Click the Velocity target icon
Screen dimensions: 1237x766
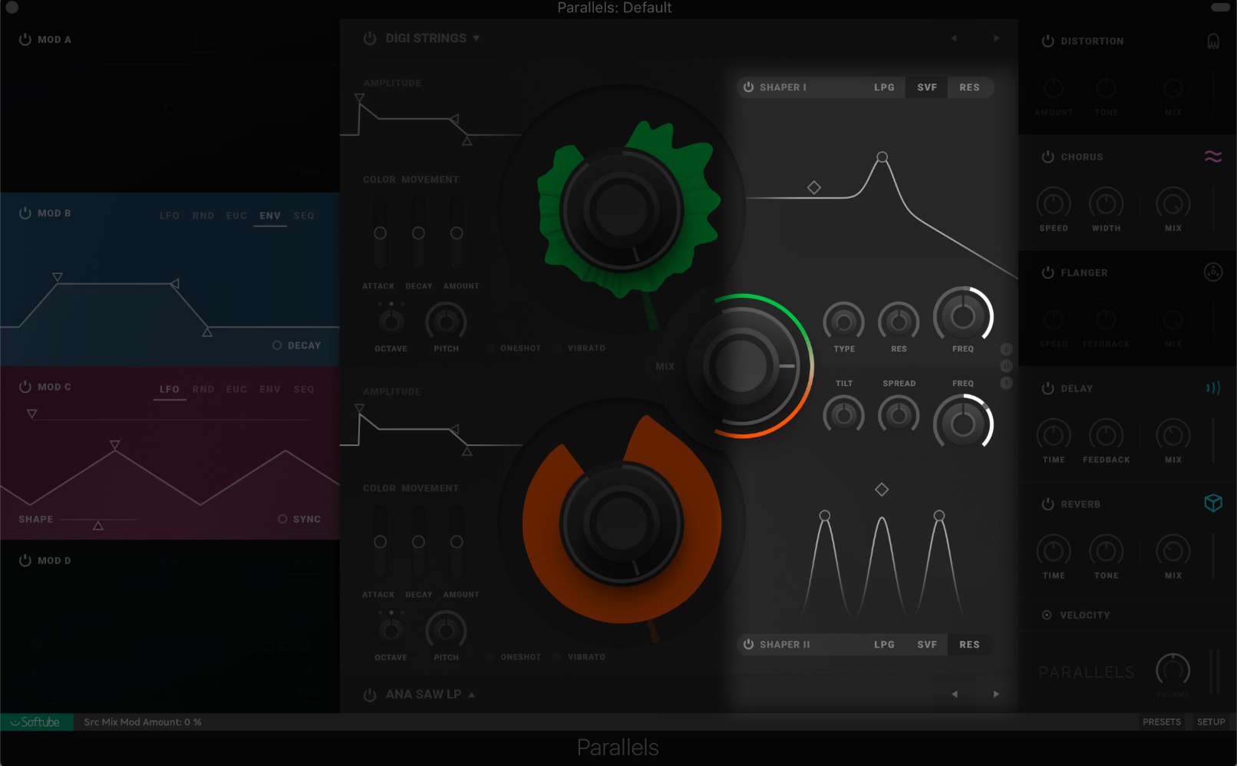coord(1047,615)
